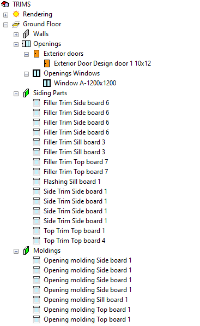
Task: Click the green Moldings icon
Action: (x=26, y=251)
